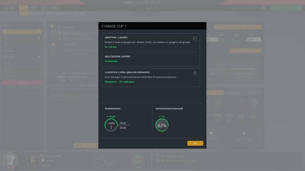Toggle the lower yellow checkbox in the message list
Image resolution: width=305 pixels, height=171 pixels.
click(x=53, y=45)
